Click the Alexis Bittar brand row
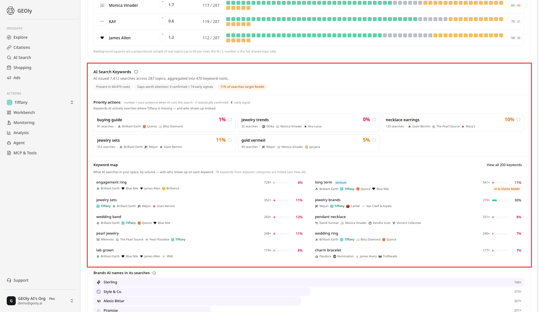 tap(309, 301)
